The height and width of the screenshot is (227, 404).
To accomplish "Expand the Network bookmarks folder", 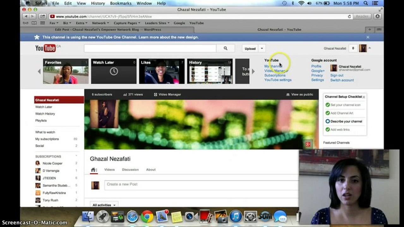I will pyautogui.click(x=100, y=23).
